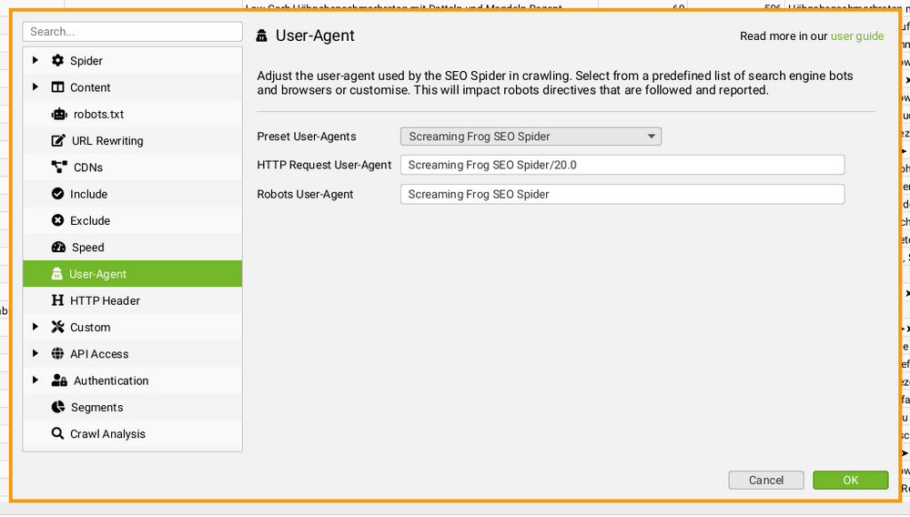Click the URL Rewriting pencil icon
Screen dimensions: 910x517
tap(58, 141)
